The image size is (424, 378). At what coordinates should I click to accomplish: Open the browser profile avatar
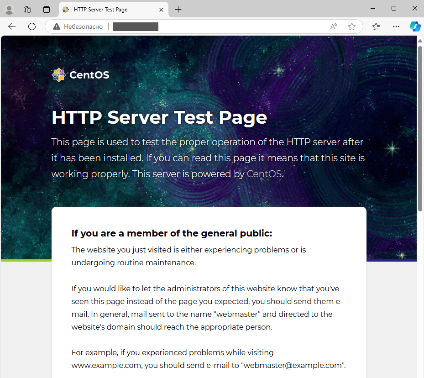click(9, 10)
